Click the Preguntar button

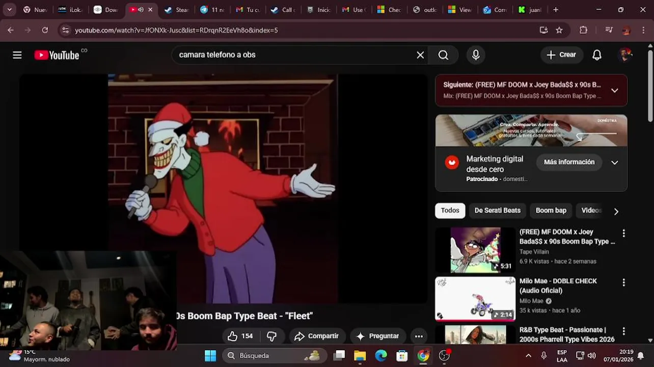click(377, 336)
